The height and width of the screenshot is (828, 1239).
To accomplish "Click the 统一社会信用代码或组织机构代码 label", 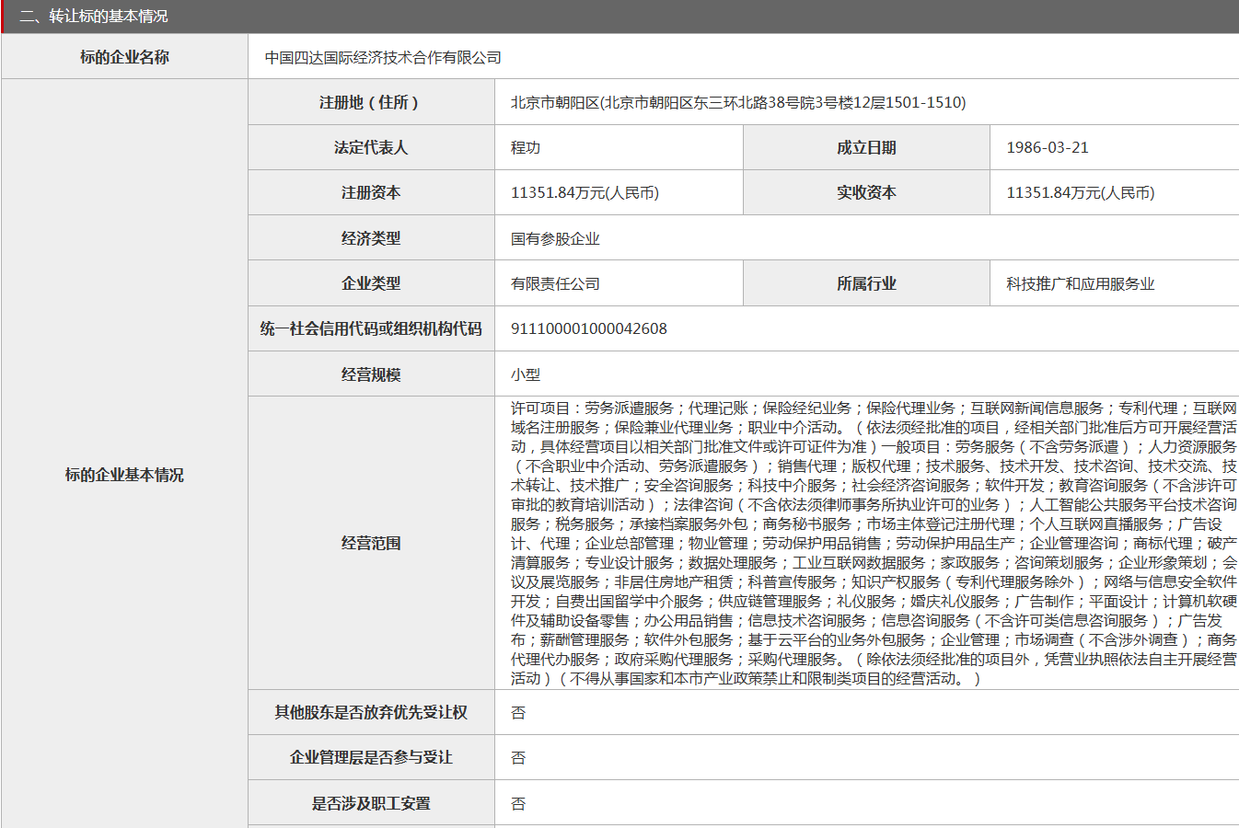I will (371, 328).
